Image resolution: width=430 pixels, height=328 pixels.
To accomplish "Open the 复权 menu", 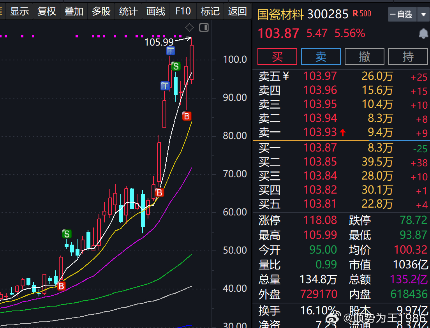I will tap(47, 11).
